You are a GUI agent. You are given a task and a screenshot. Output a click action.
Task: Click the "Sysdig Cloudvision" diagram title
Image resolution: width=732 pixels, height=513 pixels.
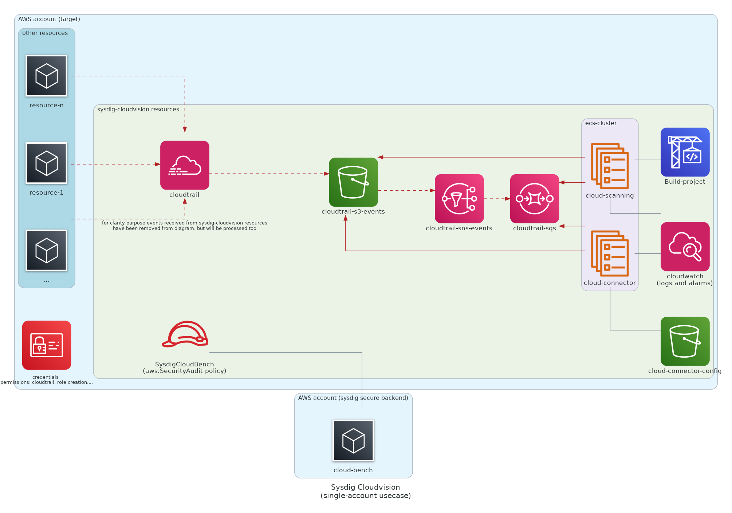coord(365,487)
